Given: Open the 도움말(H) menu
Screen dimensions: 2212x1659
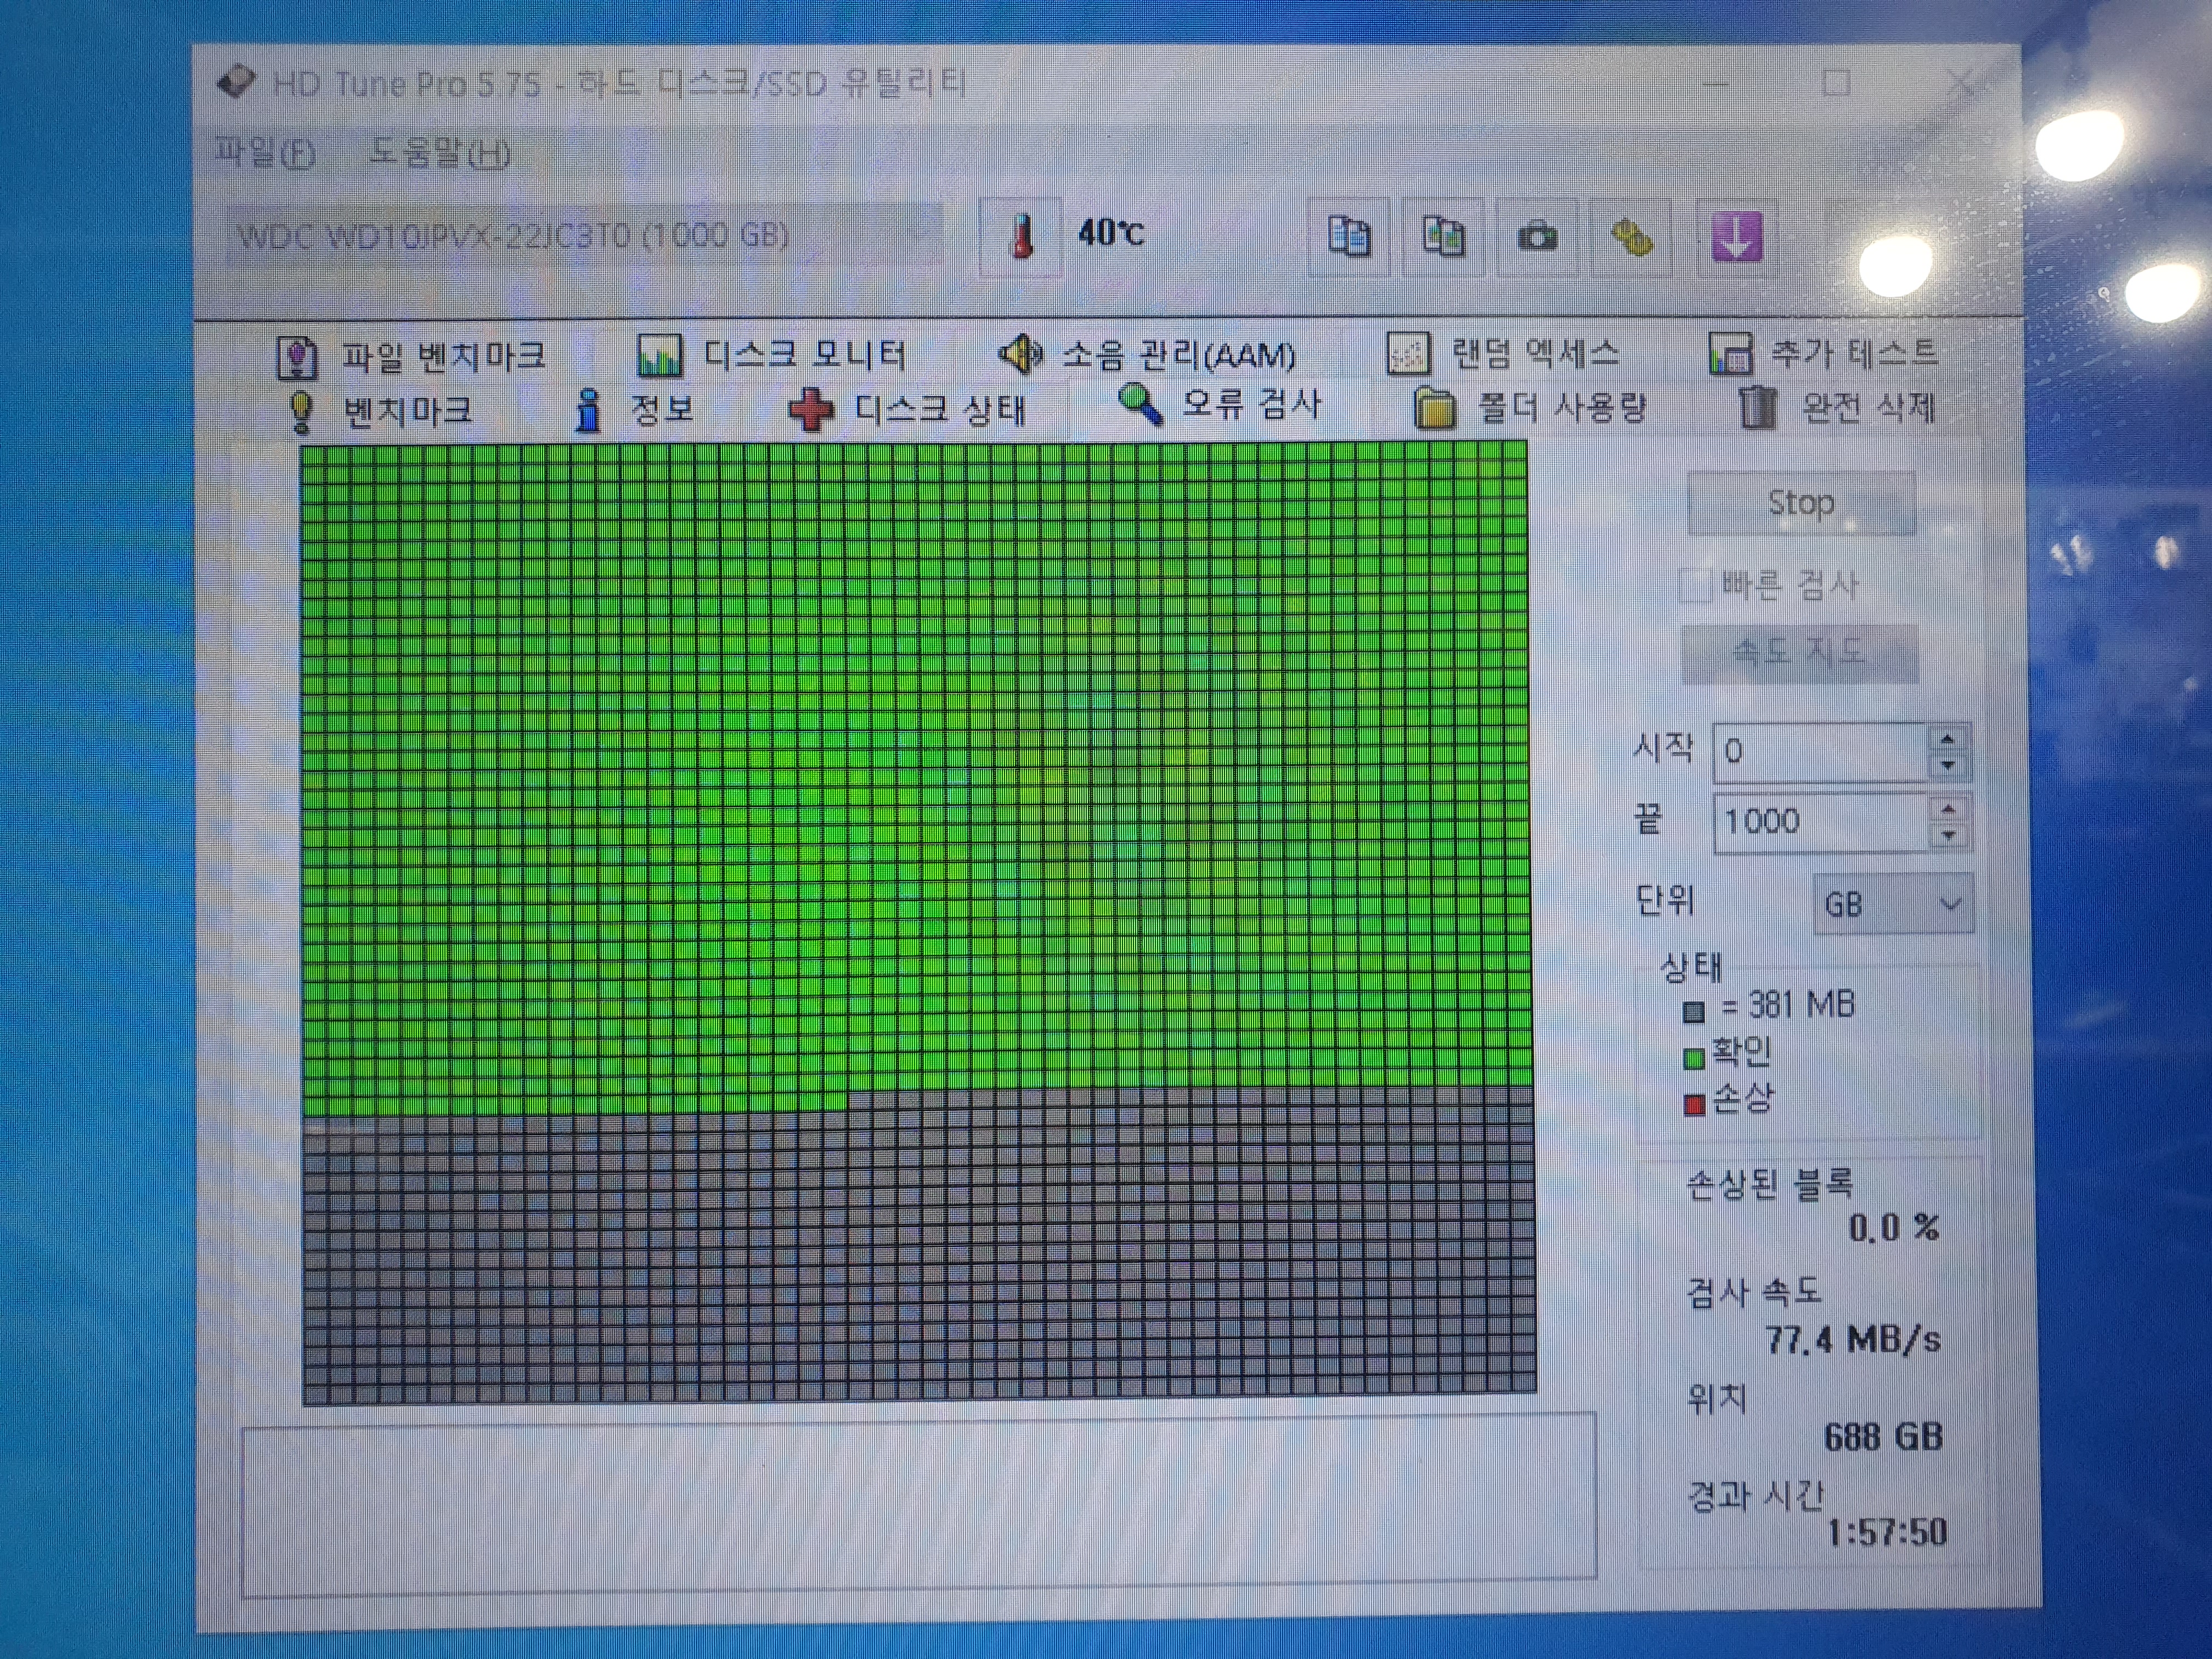Looking at the screenshot, I should point(439,153).
